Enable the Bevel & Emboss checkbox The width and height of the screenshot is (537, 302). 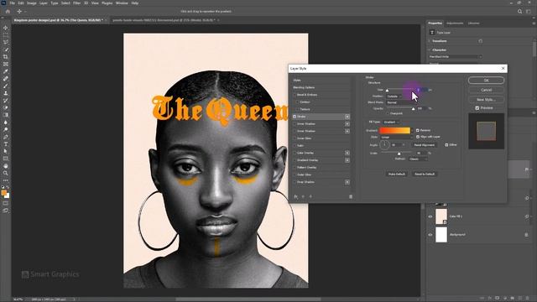point(295,95)
